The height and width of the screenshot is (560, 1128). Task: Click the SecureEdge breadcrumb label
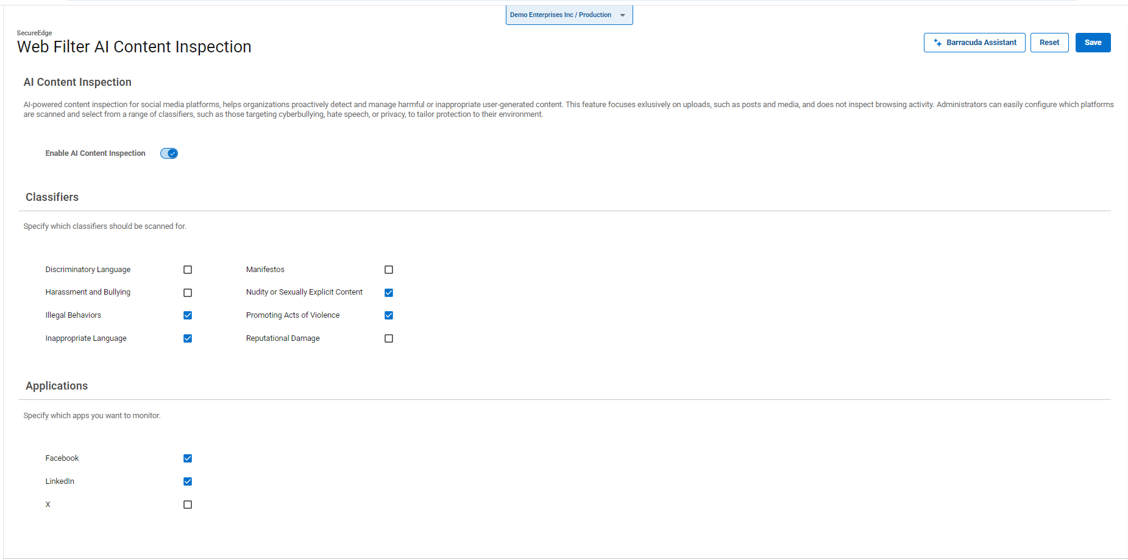coord(34,33)
